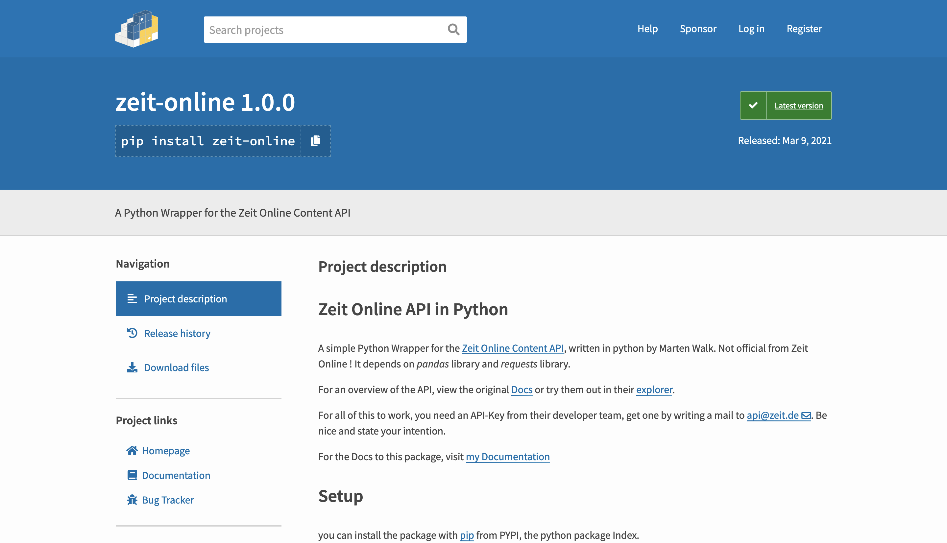Click the api@zeit.de email link
The image size is (947, 543).
click(x=772, y=415)
